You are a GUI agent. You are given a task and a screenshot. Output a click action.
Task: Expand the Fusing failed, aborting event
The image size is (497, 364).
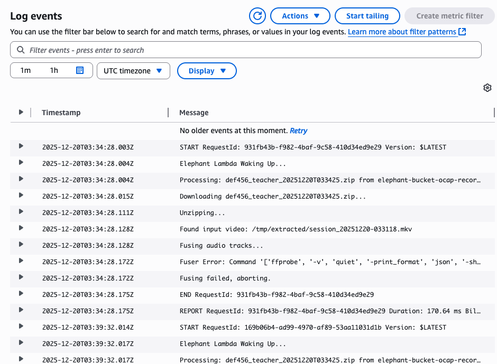point(21,278)
